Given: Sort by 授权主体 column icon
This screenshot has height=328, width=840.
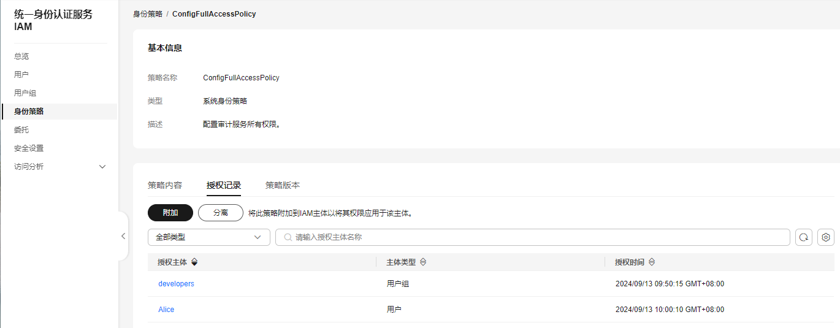Looking at the screenshot, I should (x=194, y=262).
